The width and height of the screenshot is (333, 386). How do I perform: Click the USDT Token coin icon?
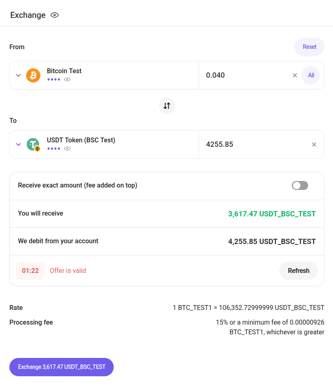pyautogui.click(x=33, y=144)
